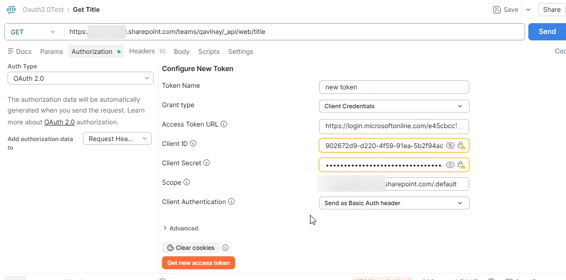Open the Settings tab
This screenshot has height=280, width=566.
click(240, 52)
